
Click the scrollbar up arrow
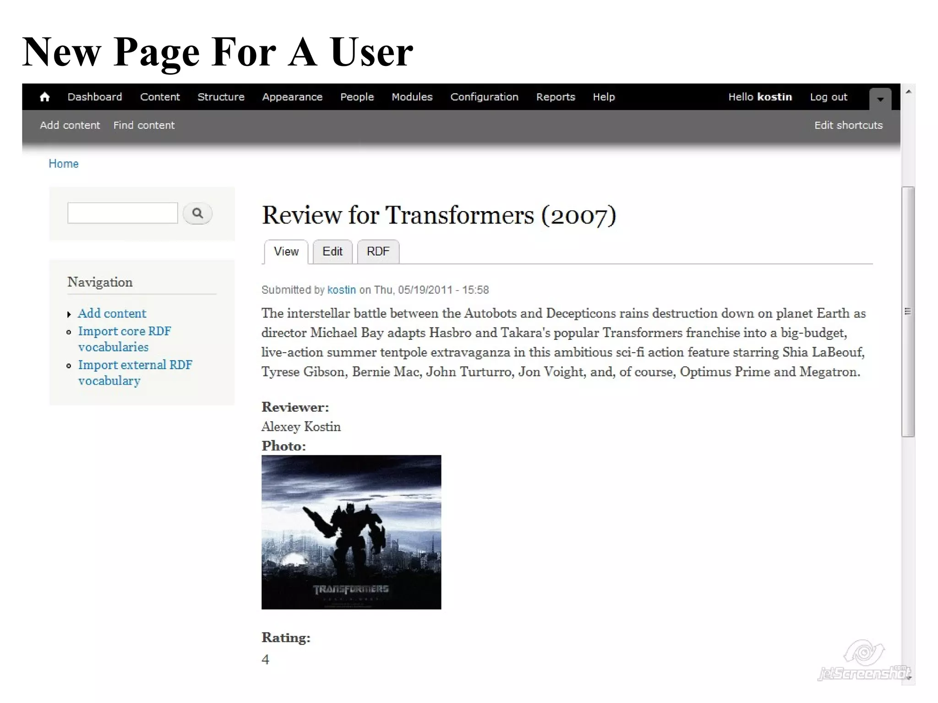click(908, 92)
